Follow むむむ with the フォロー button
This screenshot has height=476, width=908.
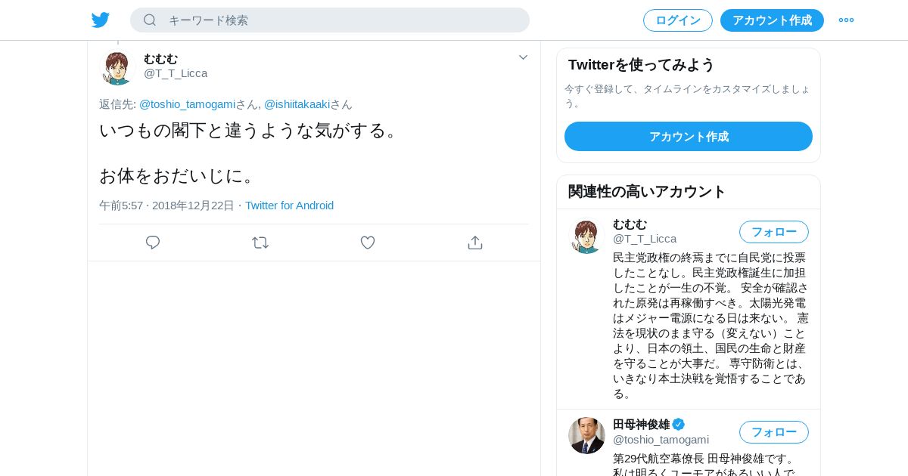[x=773, y=232]
